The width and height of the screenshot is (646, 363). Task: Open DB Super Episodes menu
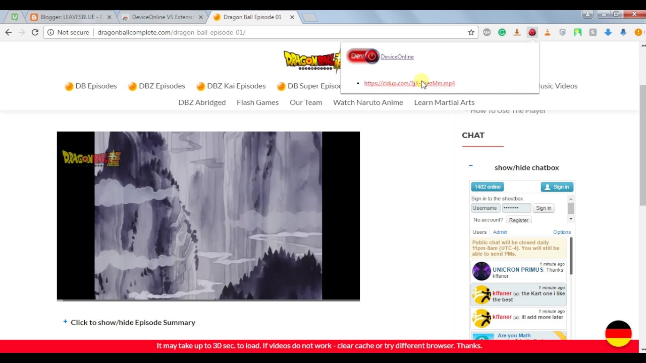tap(309, 86)
